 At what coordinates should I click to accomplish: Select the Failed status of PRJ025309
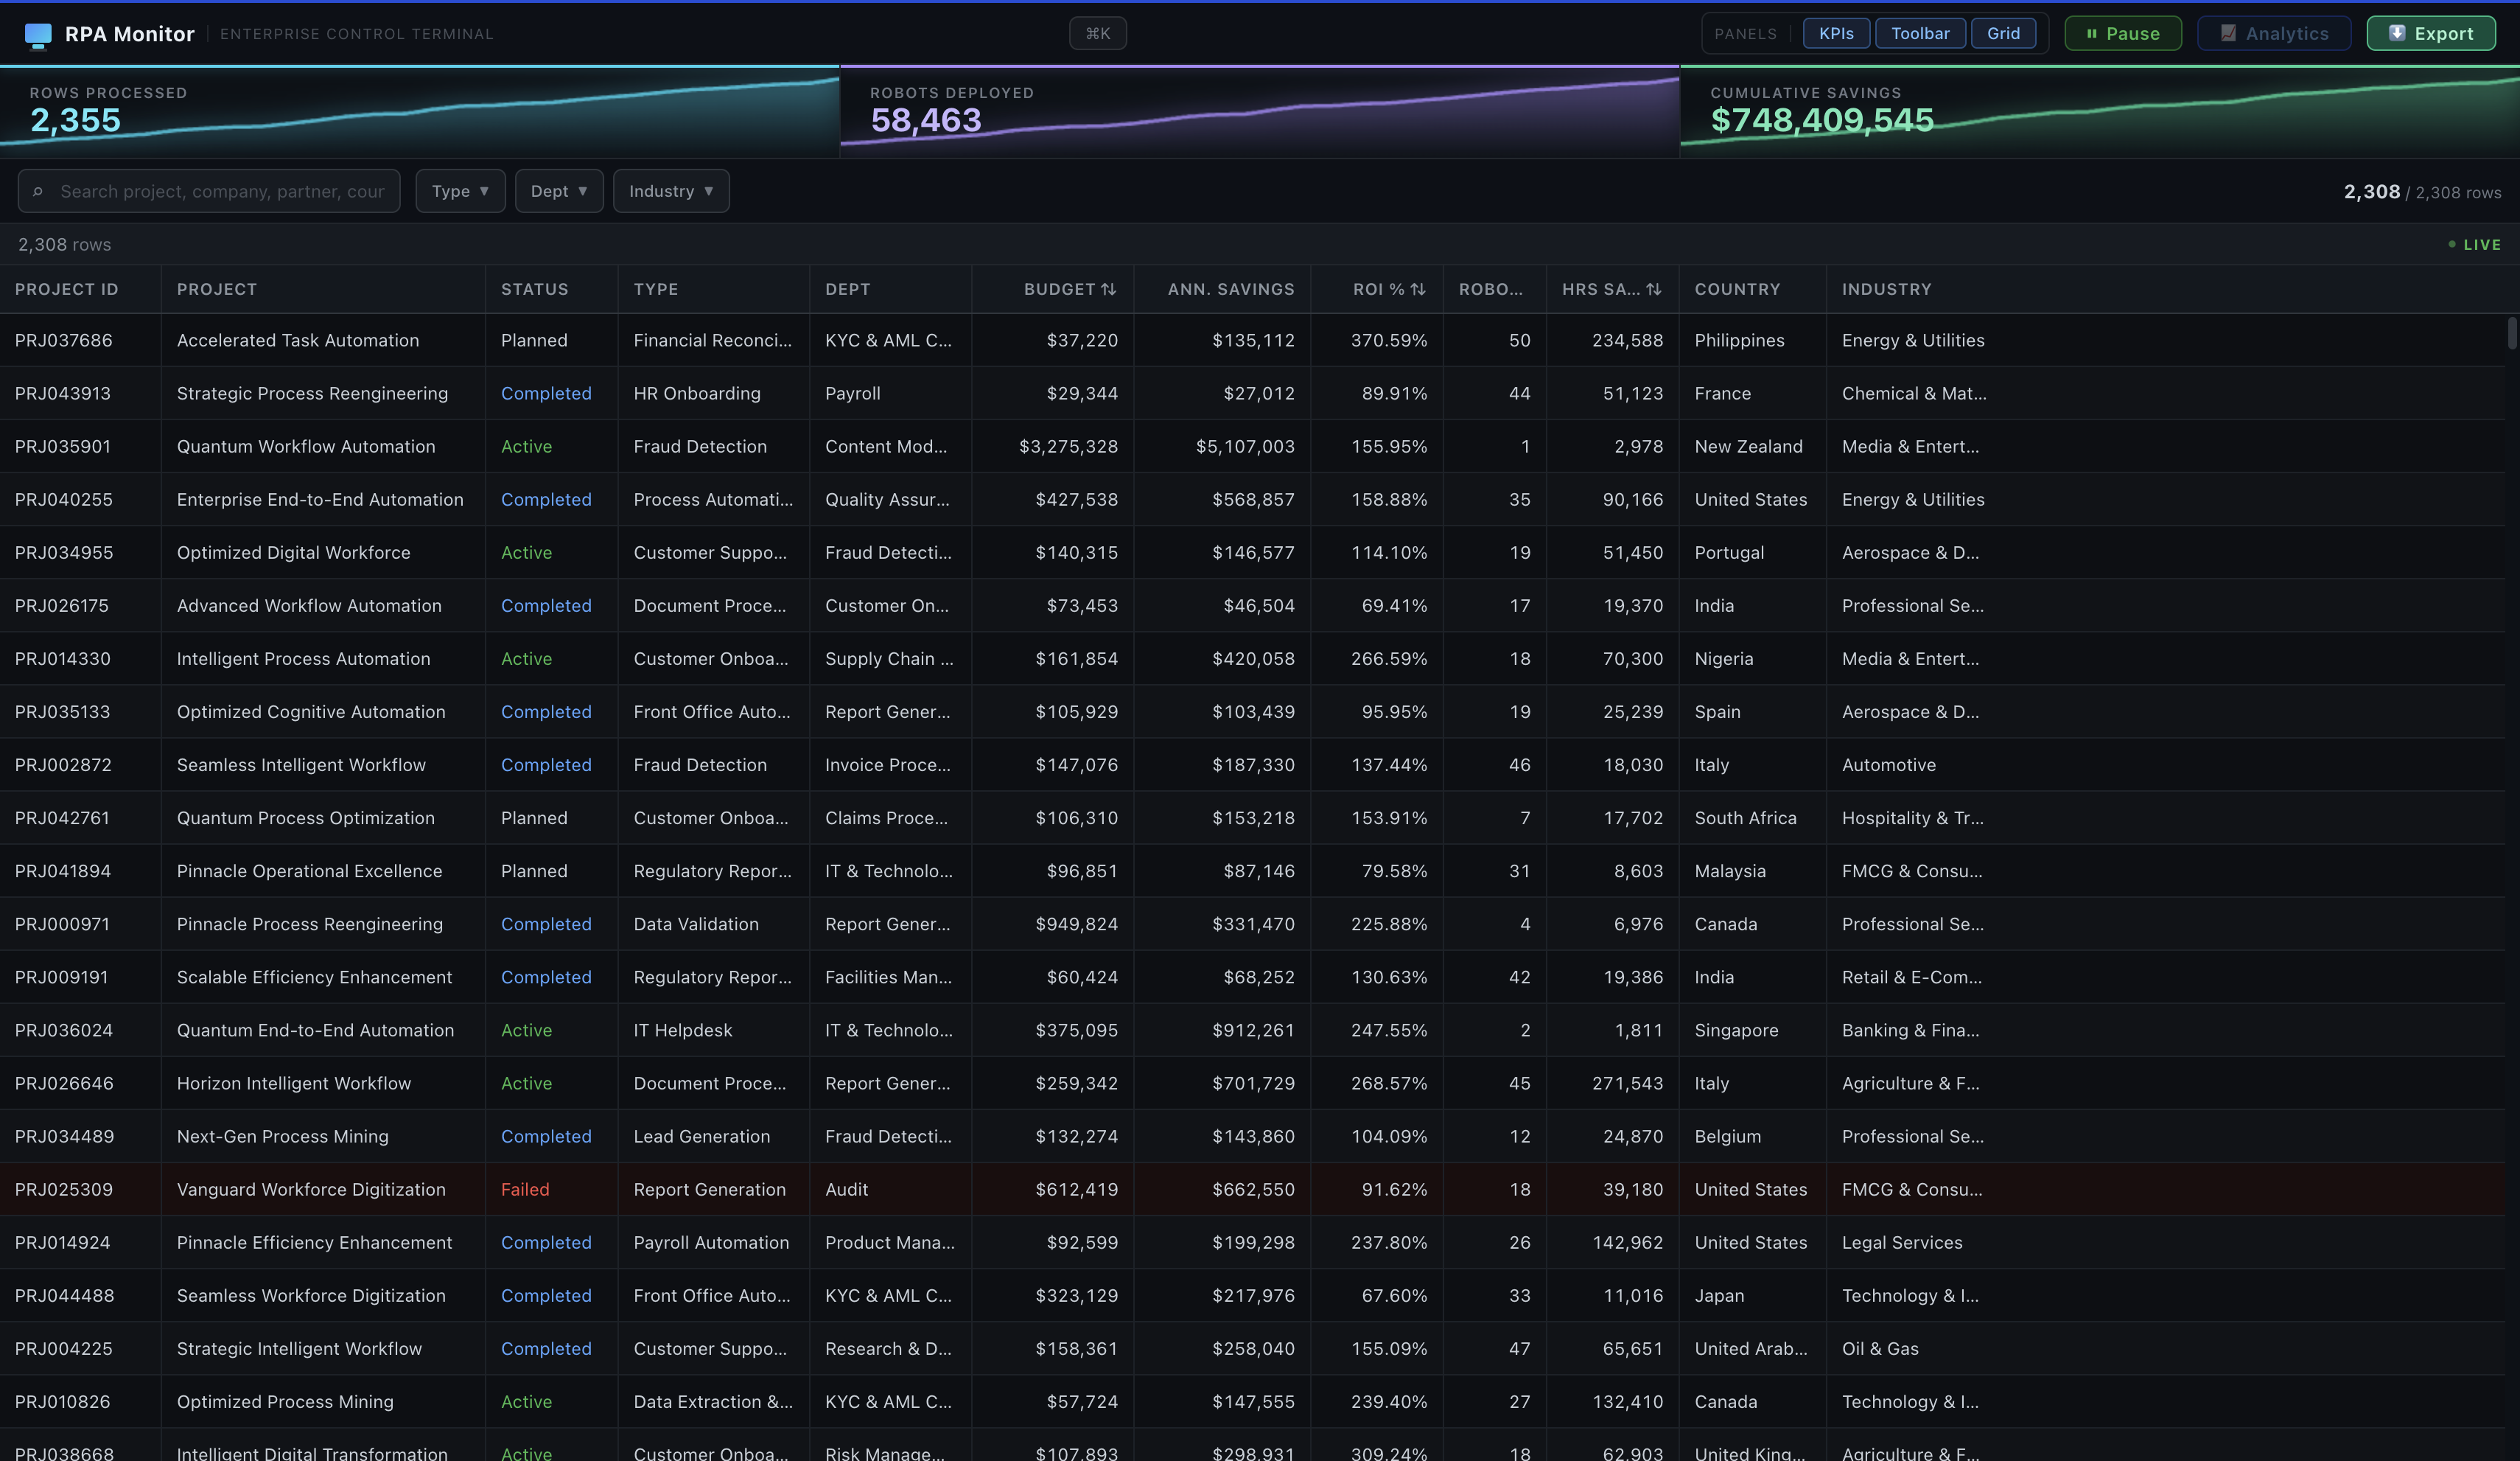tap(525, 1189)
